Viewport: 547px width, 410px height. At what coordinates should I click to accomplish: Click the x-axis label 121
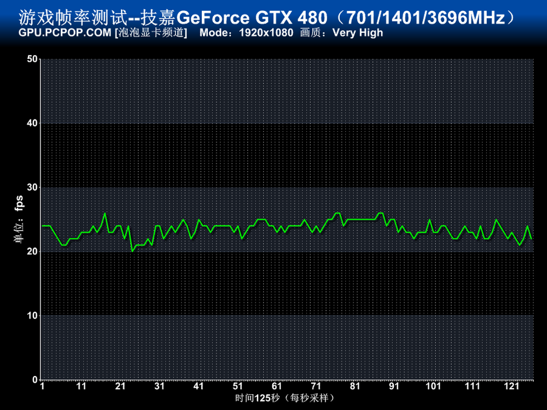tap(511, 386)
